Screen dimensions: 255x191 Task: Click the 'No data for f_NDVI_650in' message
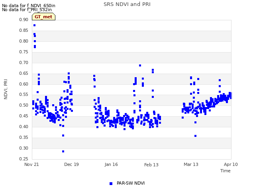29,6
